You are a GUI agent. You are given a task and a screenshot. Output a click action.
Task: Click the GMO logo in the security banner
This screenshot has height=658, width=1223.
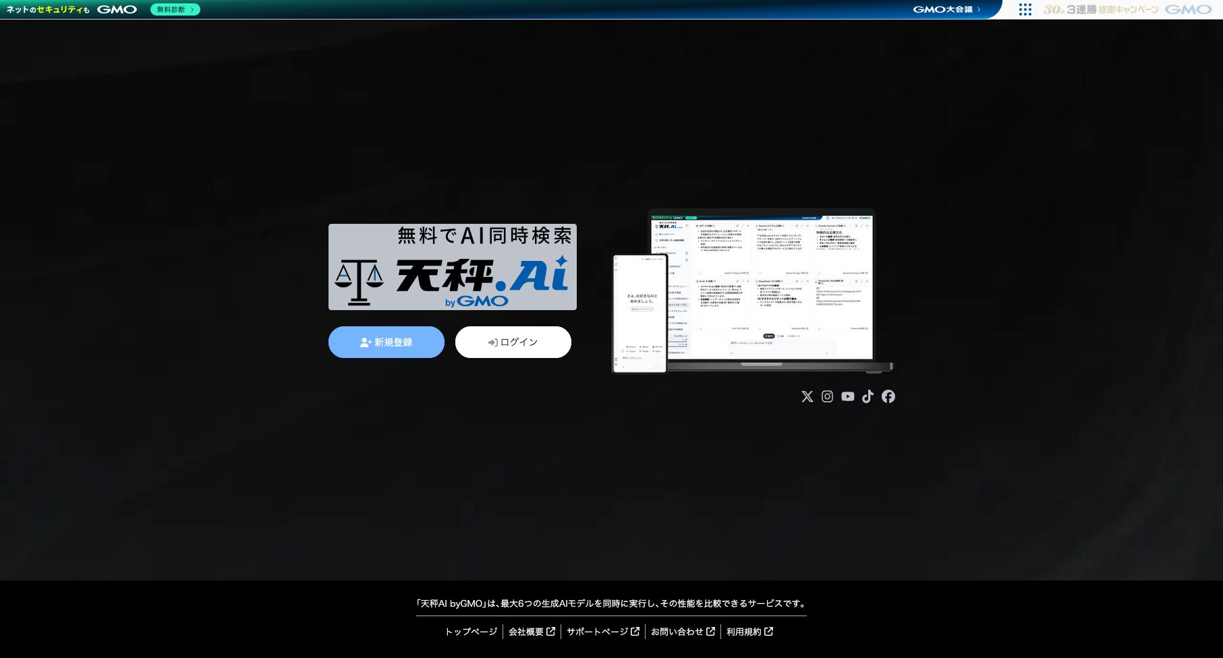117,9
